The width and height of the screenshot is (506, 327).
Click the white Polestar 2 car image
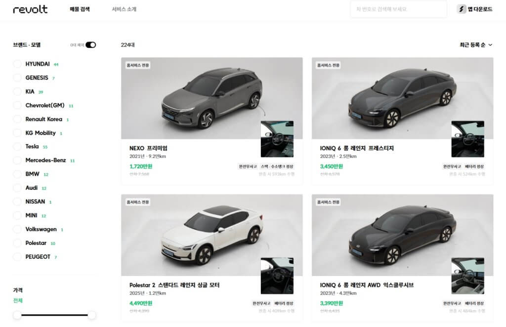coord(212,235)
